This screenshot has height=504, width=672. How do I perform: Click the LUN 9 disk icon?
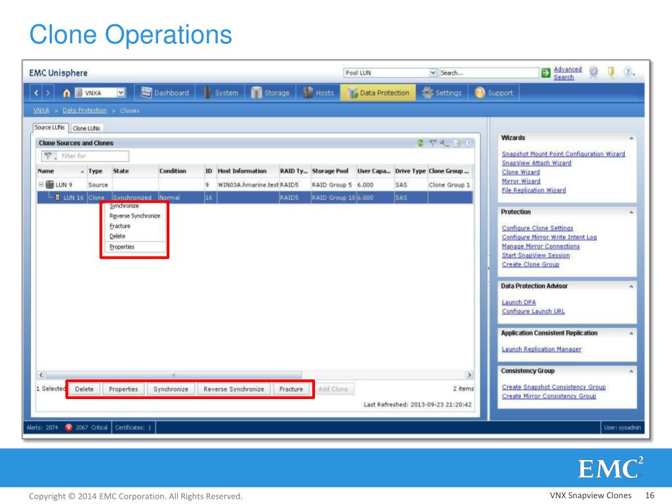coord(50,184)
